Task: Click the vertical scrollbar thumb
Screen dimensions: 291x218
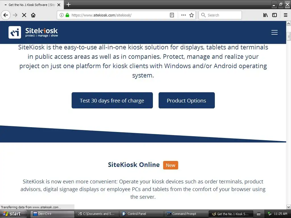Action: tap(289, 36)
